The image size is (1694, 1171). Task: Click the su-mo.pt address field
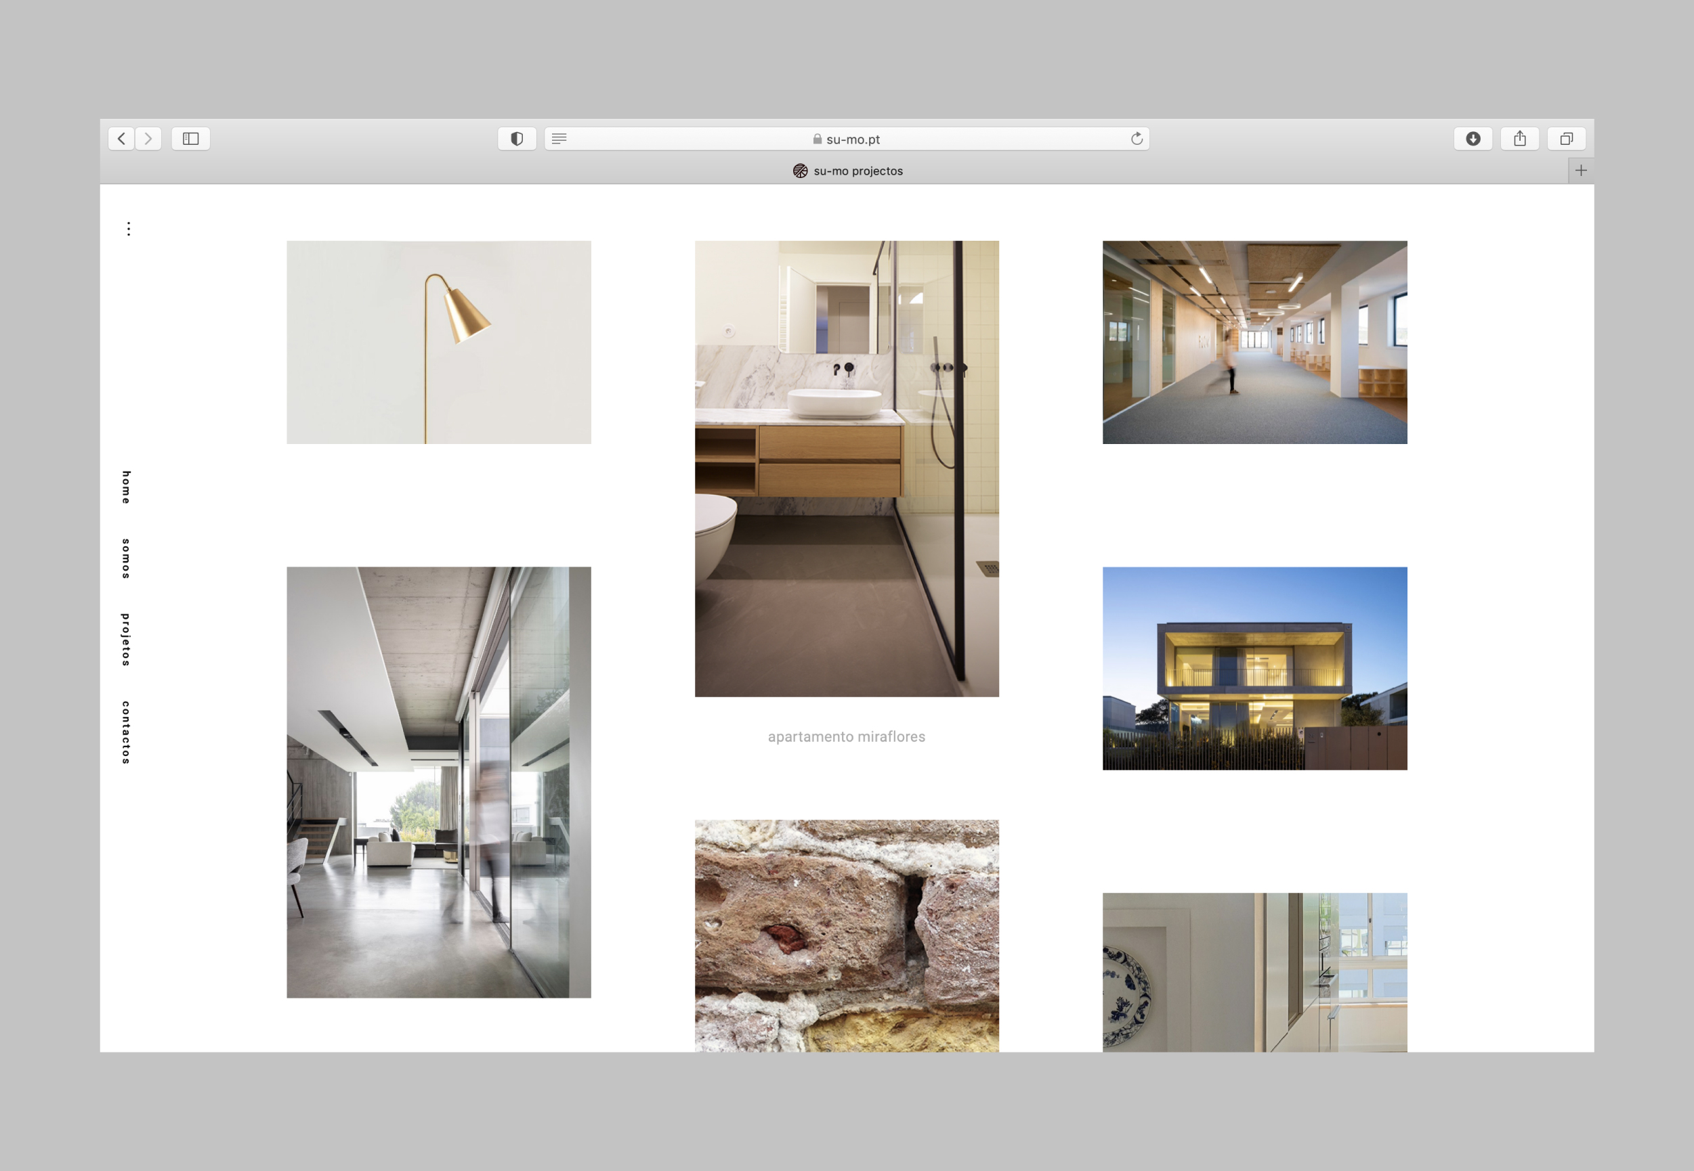coord(845,139)
